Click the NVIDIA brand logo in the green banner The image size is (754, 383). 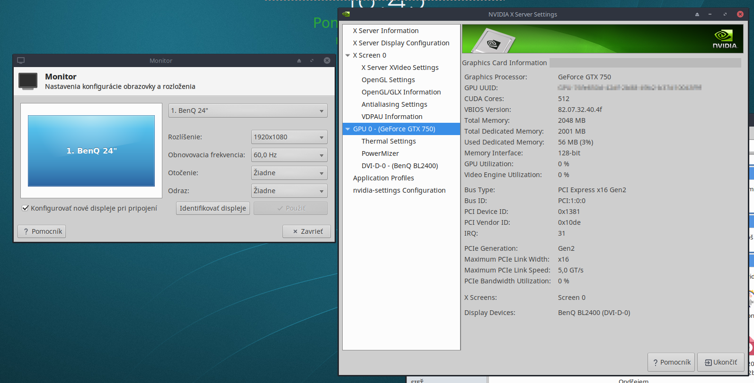pos(724,39)
